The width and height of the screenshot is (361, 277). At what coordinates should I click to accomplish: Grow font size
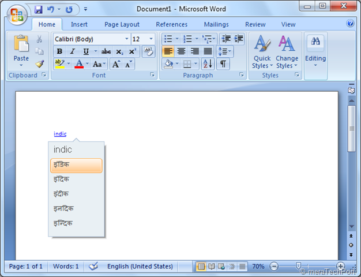tap(116, 64)
